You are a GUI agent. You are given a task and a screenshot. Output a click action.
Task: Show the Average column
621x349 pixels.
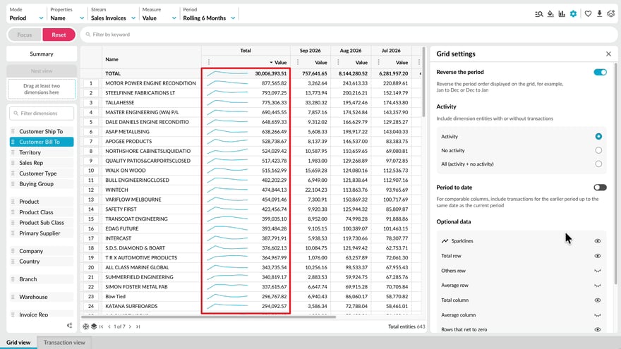click(598, 315)
